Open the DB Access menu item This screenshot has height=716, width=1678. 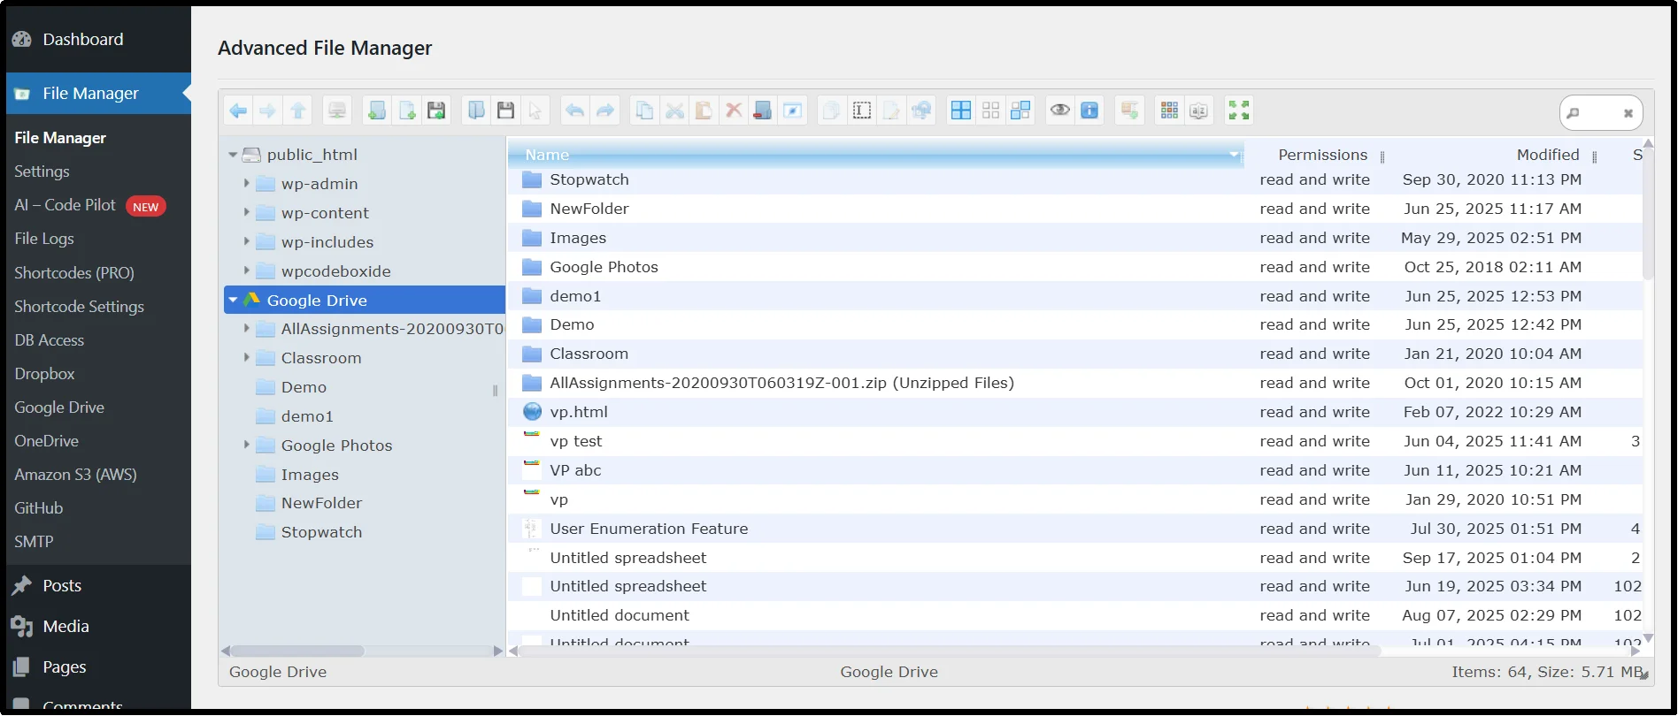pyautogui.click(x=50, y=340)
